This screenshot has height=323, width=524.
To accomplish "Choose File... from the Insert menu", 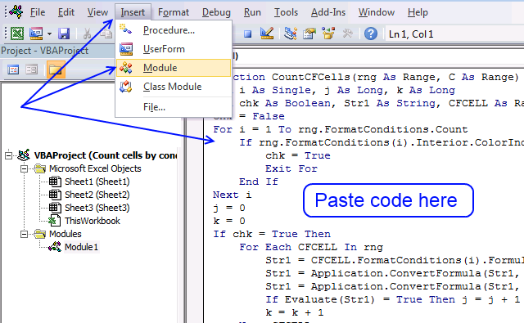I will point(174,107).
